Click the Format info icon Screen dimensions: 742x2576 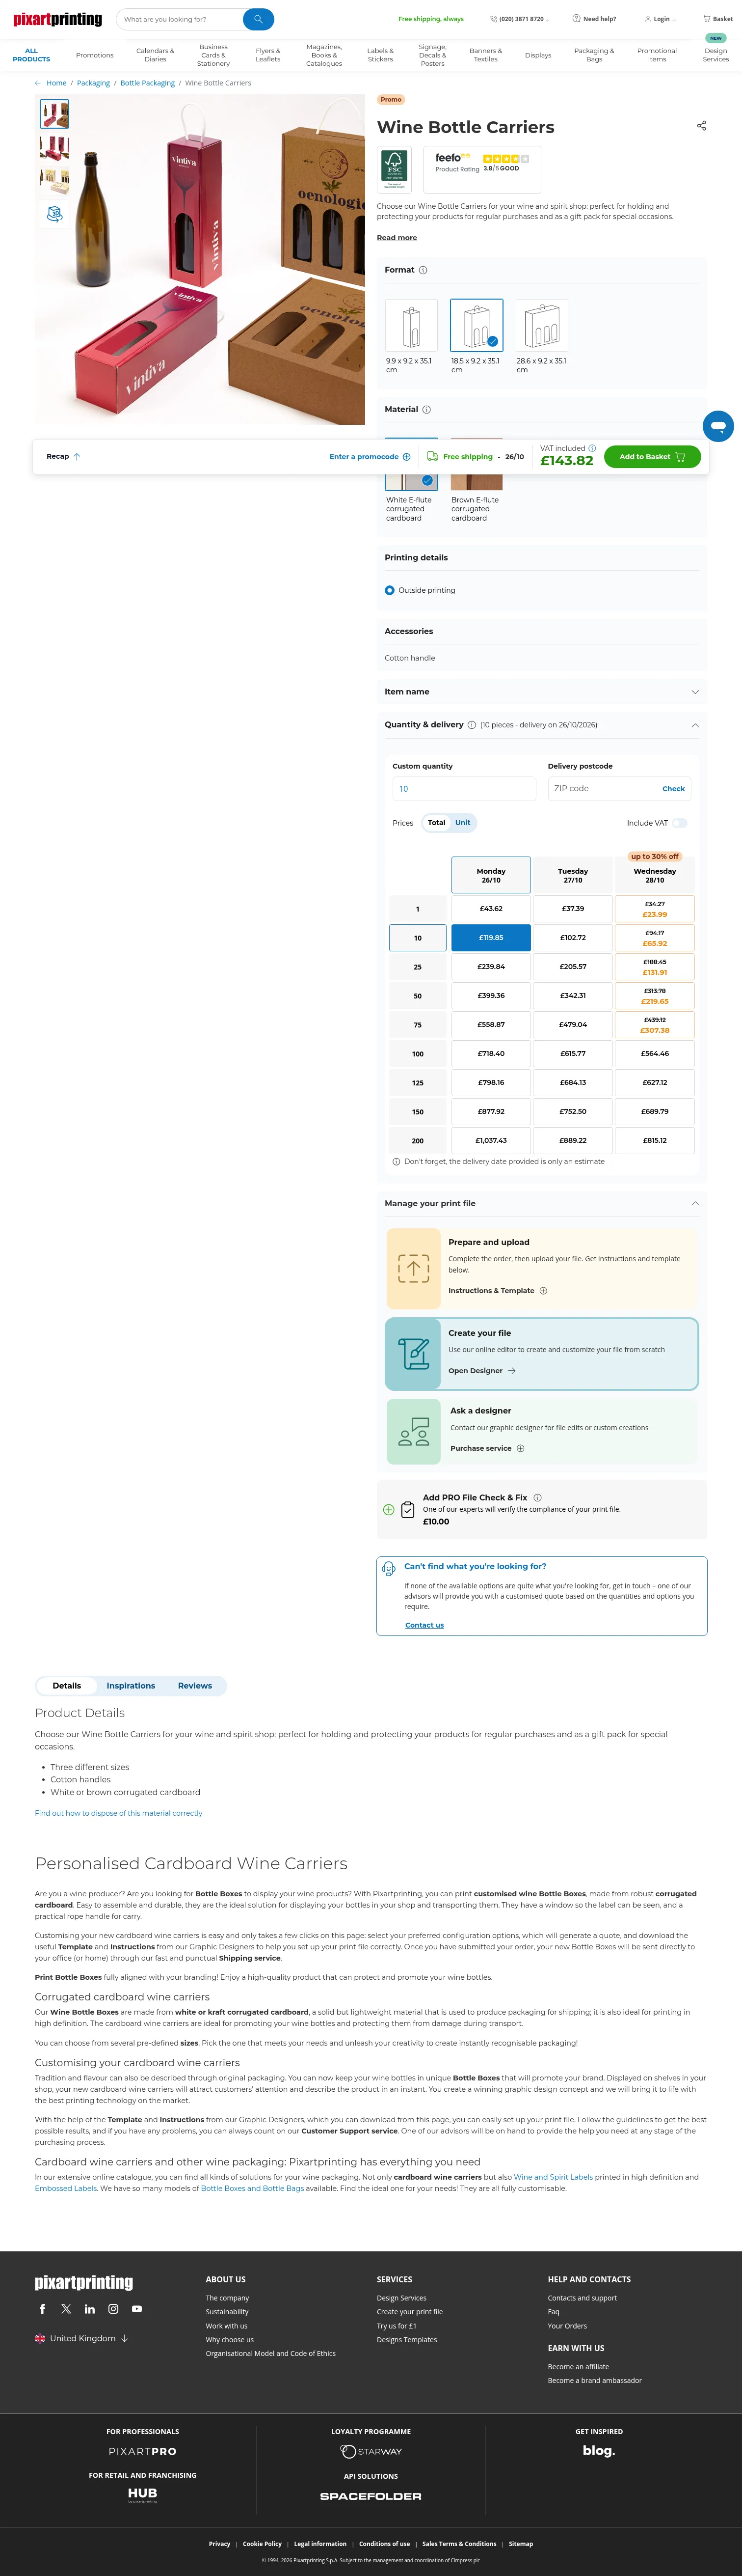click(423, 270)
